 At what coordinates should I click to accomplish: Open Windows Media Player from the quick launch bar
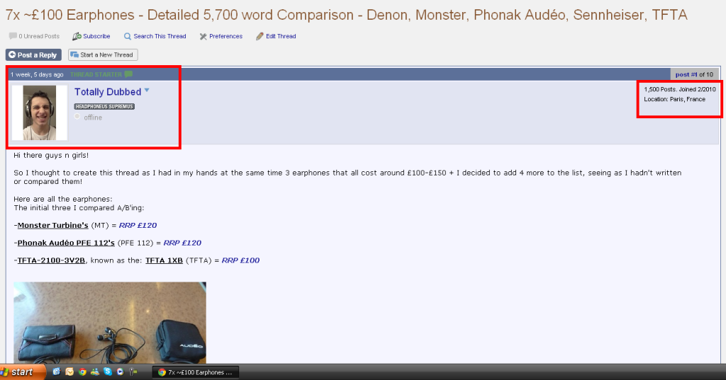(120, 372)
